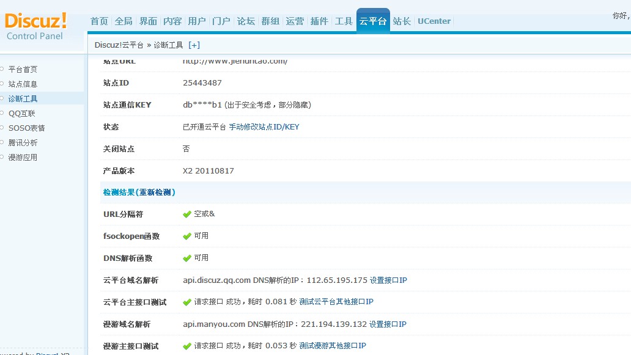Go to UCenter in top navigation

click(x=434, y=21)
